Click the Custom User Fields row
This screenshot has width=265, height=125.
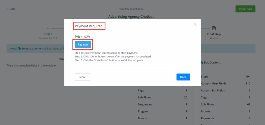pyautogui.click(x=225, y=84)
